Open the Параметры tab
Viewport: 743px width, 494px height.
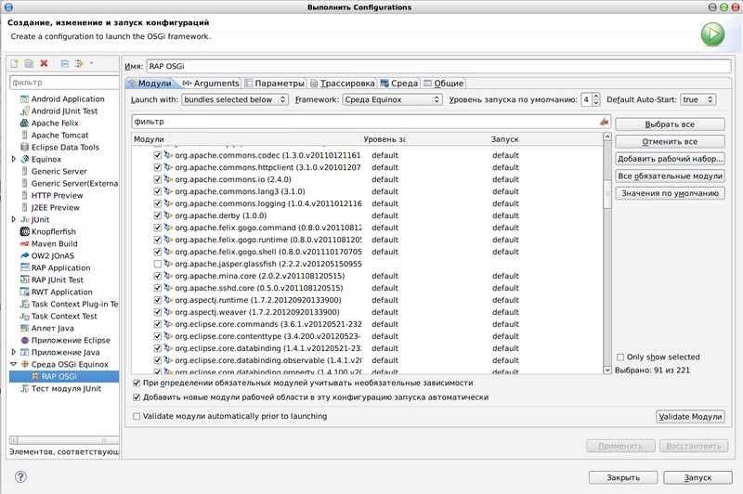[x=274, y=84]
